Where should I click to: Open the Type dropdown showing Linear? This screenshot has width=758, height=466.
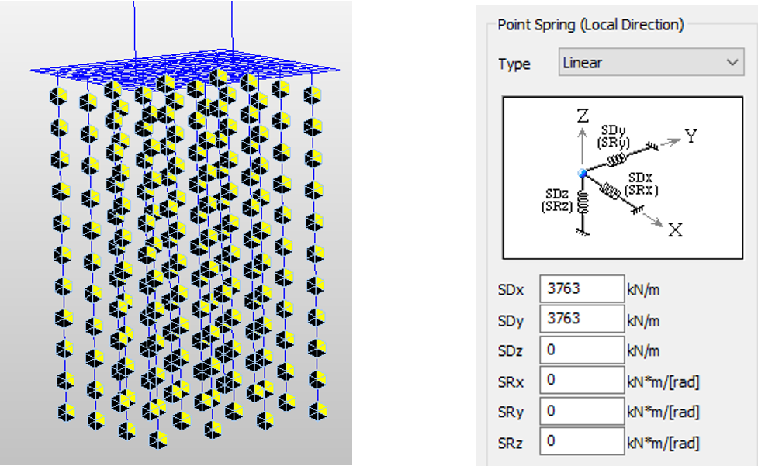651,62
